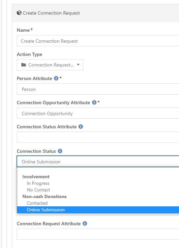Screen dimensions: 179x248
Task: Open the Action Type dropdown arrow
Action: (x=78, y=65)
